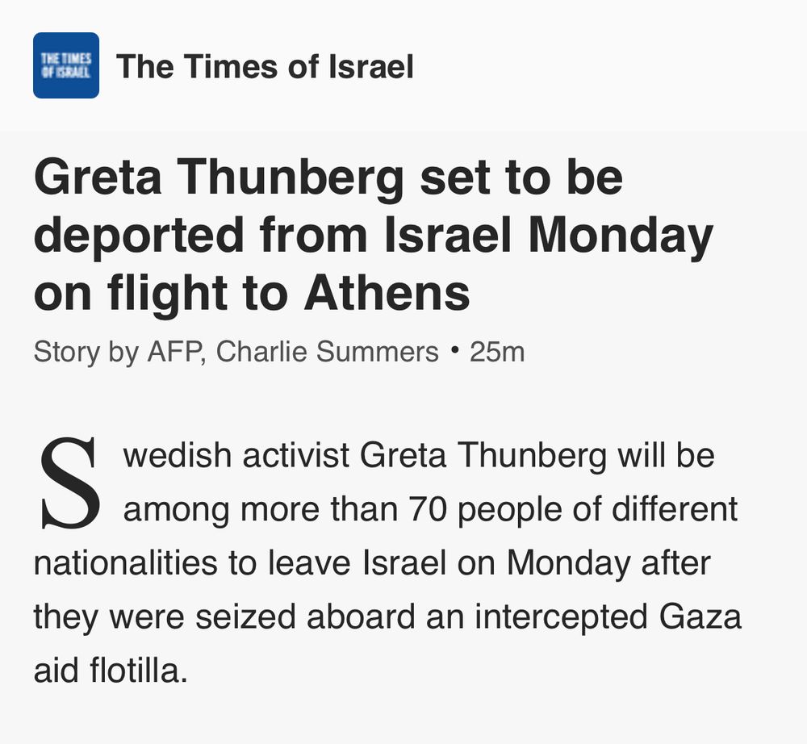Viewport: 807px width, 744px height.
Task: Click "nationalities to leave Israel" body line
Action: click(x=240, y=562)
